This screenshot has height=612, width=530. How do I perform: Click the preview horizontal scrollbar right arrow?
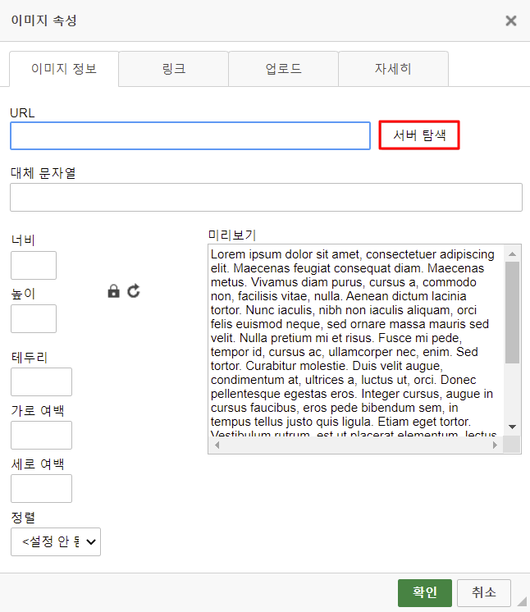(x=495, y=445)
